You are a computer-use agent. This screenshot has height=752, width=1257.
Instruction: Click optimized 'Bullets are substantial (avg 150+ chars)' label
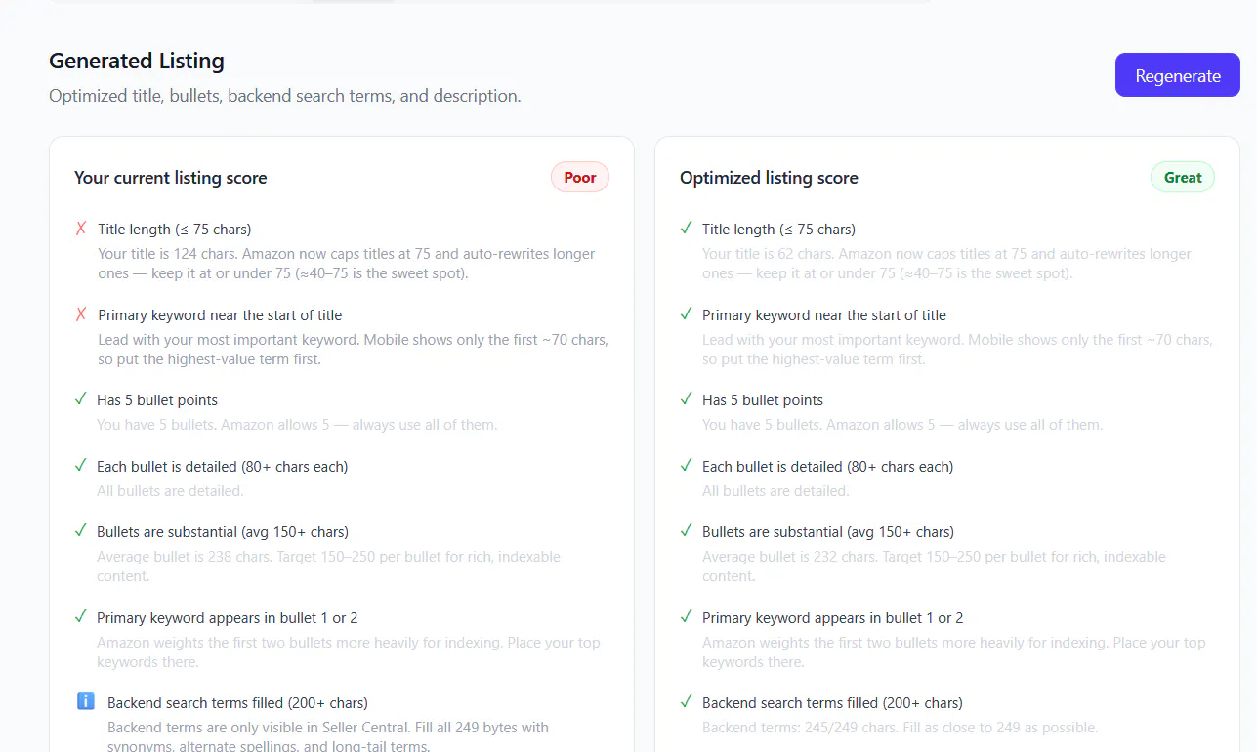pos(828,532)
